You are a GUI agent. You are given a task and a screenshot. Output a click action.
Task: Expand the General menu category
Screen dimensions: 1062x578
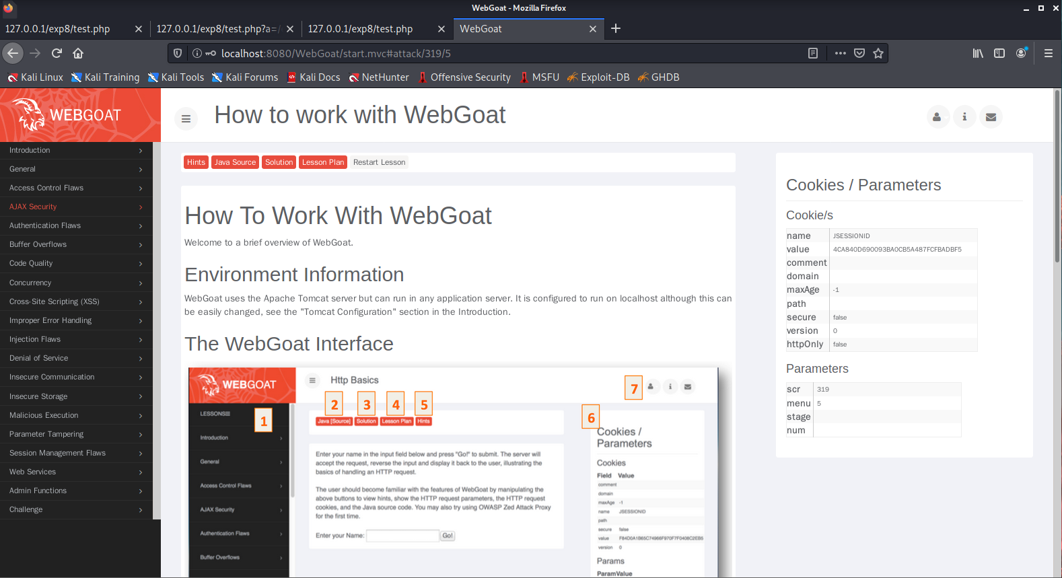[76, 169]
